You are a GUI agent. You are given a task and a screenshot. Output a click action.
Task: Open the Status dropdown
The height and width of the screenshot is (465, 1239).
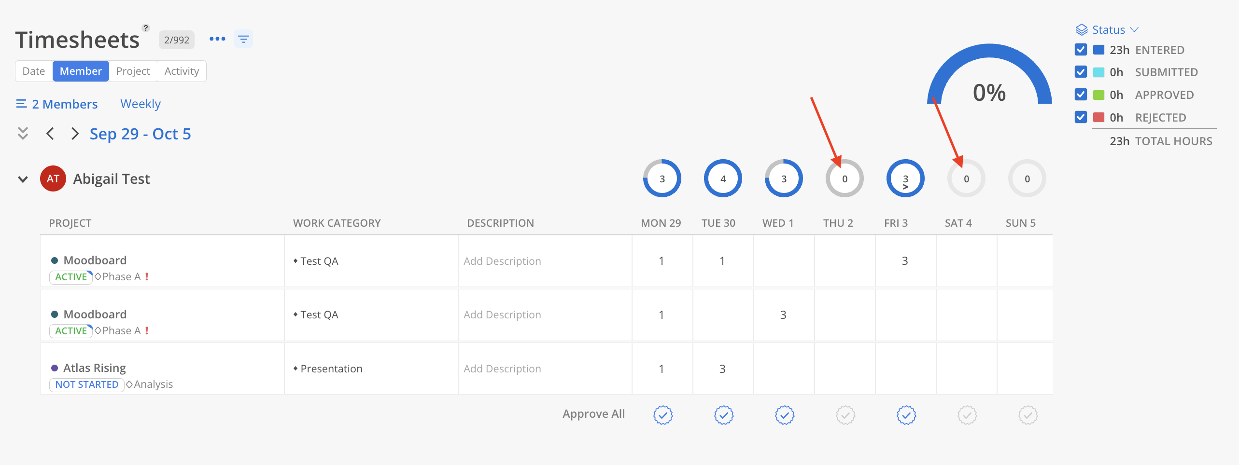[x=1108, y=30]
